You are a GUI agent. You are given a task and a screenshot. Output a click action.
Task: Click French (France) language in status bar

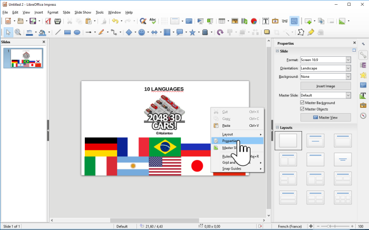click(290, 226)
